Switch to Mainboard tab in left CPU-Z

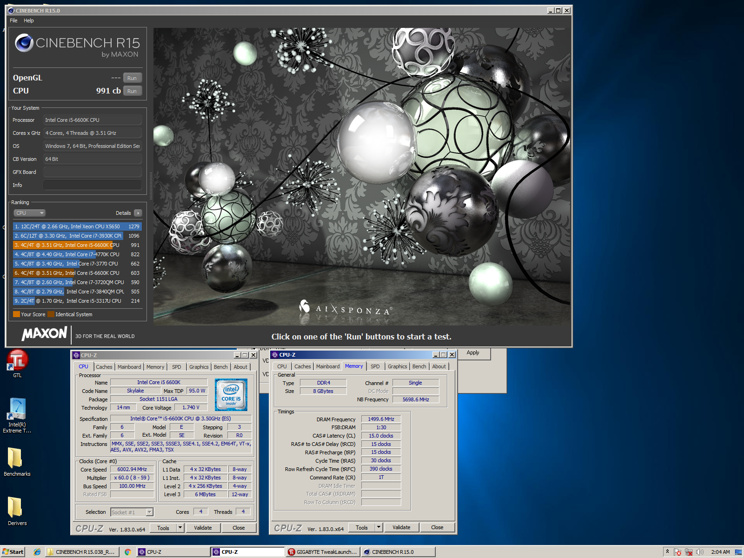click(129, 367)
